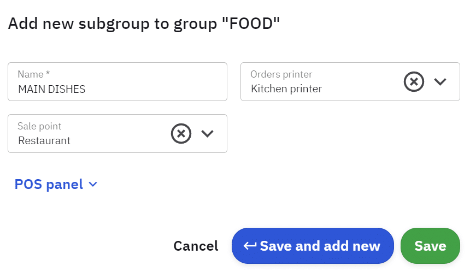The height and width of the screenshot is (272, 470).
Task: Open the Sale point dropdown arrow
Action: pos(207,133)
